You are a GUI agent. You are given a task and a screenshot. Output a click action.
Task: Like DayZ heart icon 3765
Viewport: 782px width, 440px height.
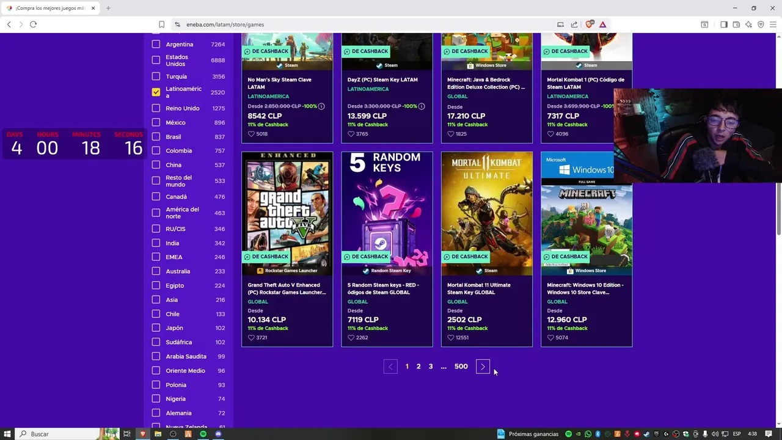[351, 134]
